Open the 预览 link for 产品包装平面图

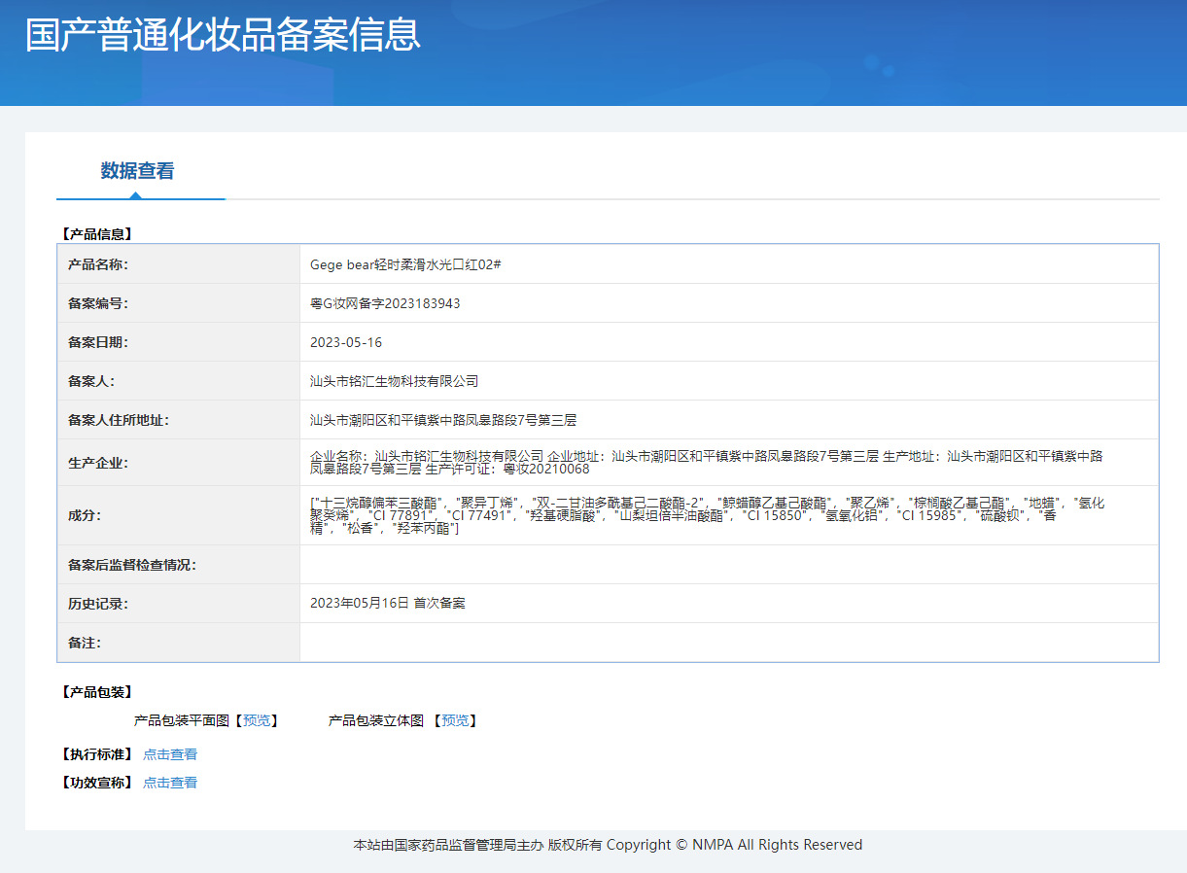tap(257, 720)
